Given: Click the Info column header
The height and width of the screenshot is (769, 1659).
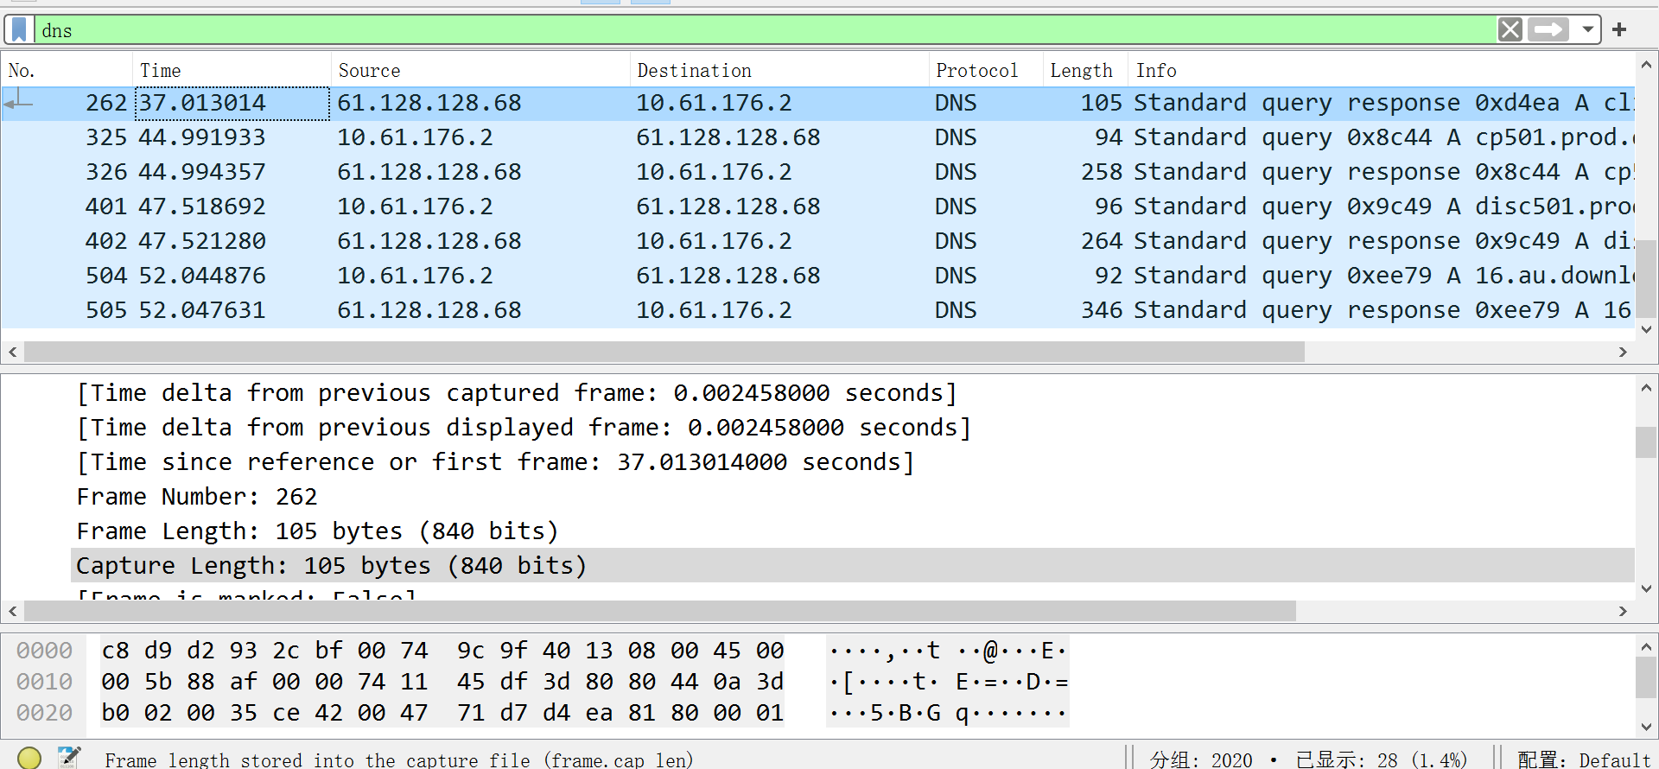Looking at the screenshot, I should click(1381, 70).
